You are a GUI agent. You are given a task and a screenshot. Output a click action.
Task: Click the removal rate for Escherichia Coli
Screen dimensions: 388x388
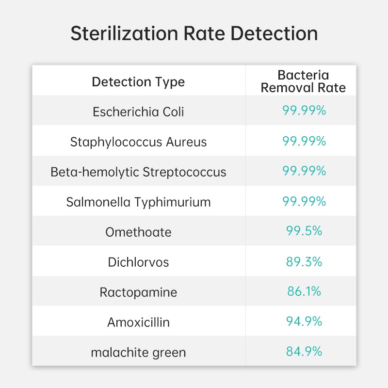click(304, 111)
